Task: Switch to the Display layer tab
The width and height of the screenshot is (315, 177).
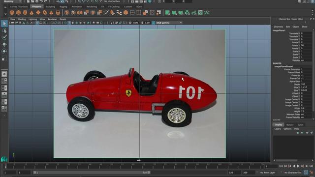Action: coord(278,125)
